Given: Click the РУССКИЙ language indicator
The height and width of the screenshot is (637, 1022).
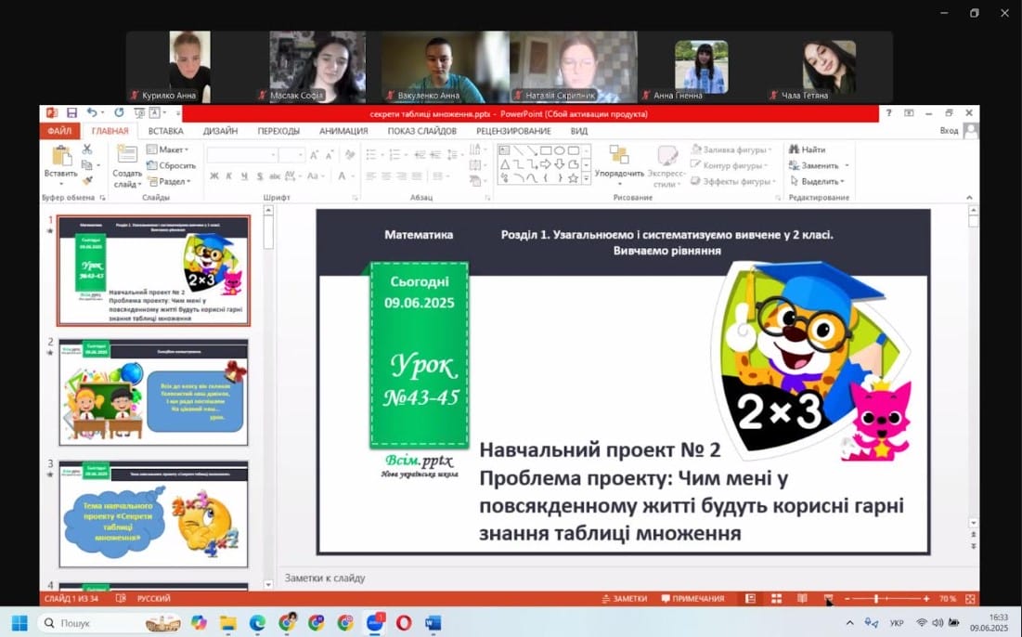Looking at the screenshot, I should 153,599.
